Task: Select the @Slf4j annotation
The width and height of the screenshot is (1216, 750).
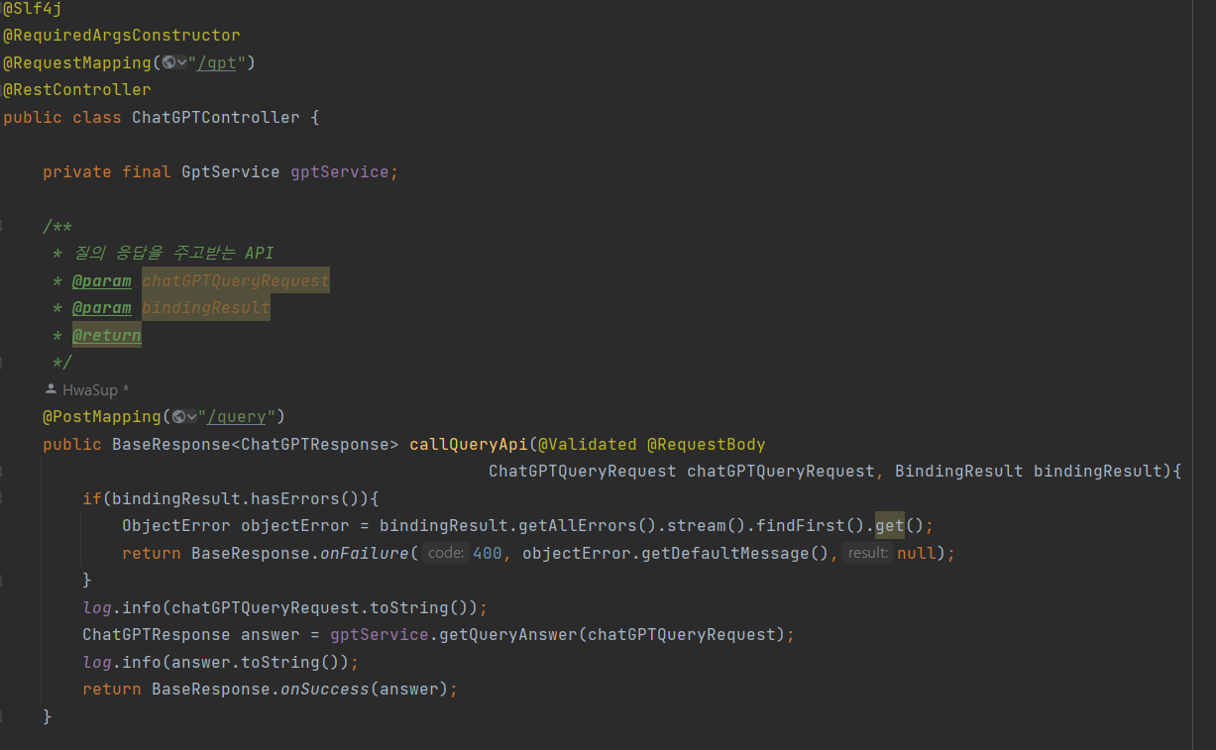Action: point(33,8)
